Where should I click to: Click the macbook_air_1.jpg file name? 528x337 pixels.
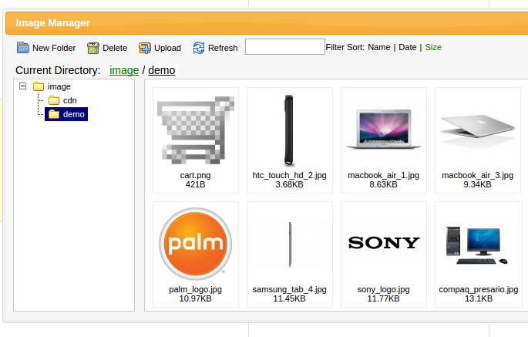(384, 175)
